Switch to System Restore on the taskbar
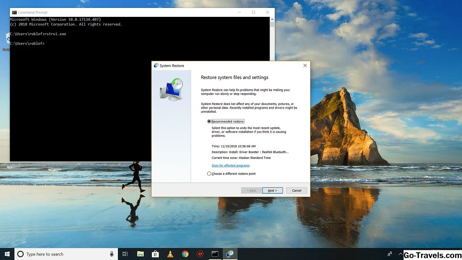 [230, 254]
